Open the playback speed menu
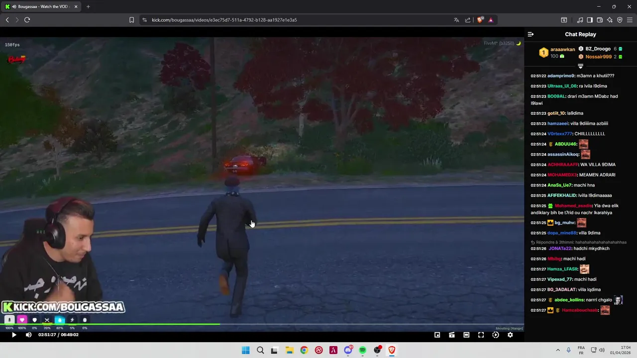 (496, 335)
